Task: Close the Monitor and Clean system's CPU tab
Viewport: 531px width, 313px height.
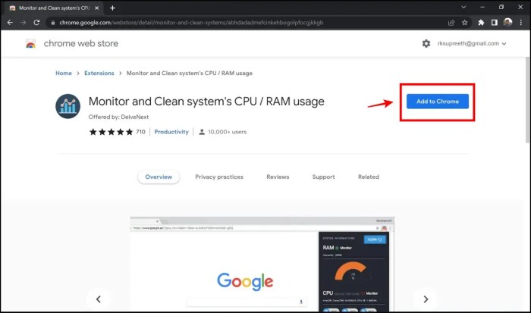Action: (97, 8)
